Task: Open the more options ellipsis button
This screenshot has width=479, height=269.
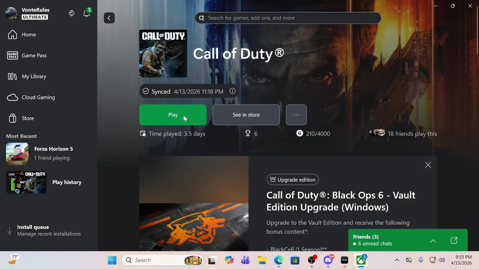Action: click(296, 115)
